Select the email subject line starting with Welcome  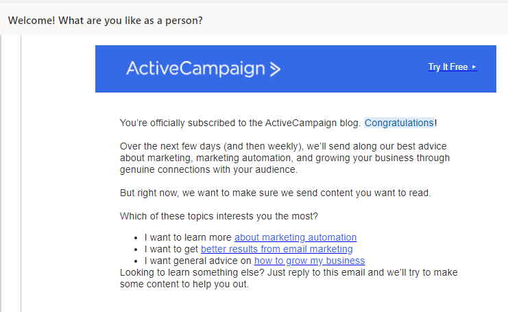tap(106, 21)
